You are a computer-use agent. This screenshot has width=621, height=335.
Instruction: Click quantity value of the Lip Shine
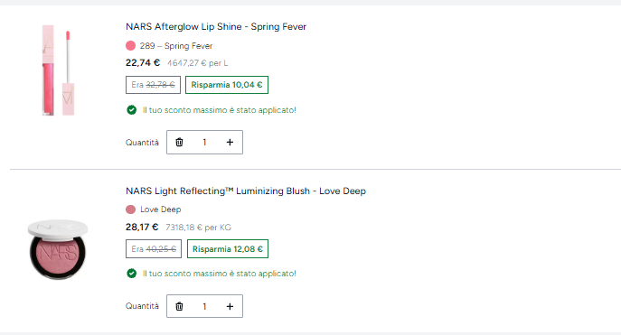(x=204, y=142)
